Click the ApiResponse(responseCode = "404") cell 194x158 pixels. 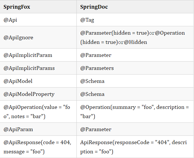tap(133, 147)
